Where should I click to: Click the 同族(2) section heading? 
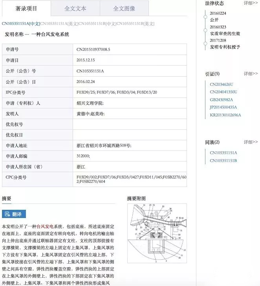(x=212, y=142)
